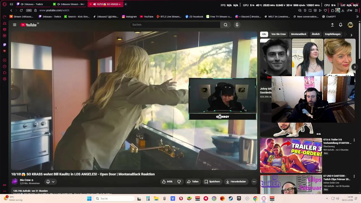Viewport: 361px width, 203px height.
Task: Open the ChatGPT bookmark
Action: [329, 17]
